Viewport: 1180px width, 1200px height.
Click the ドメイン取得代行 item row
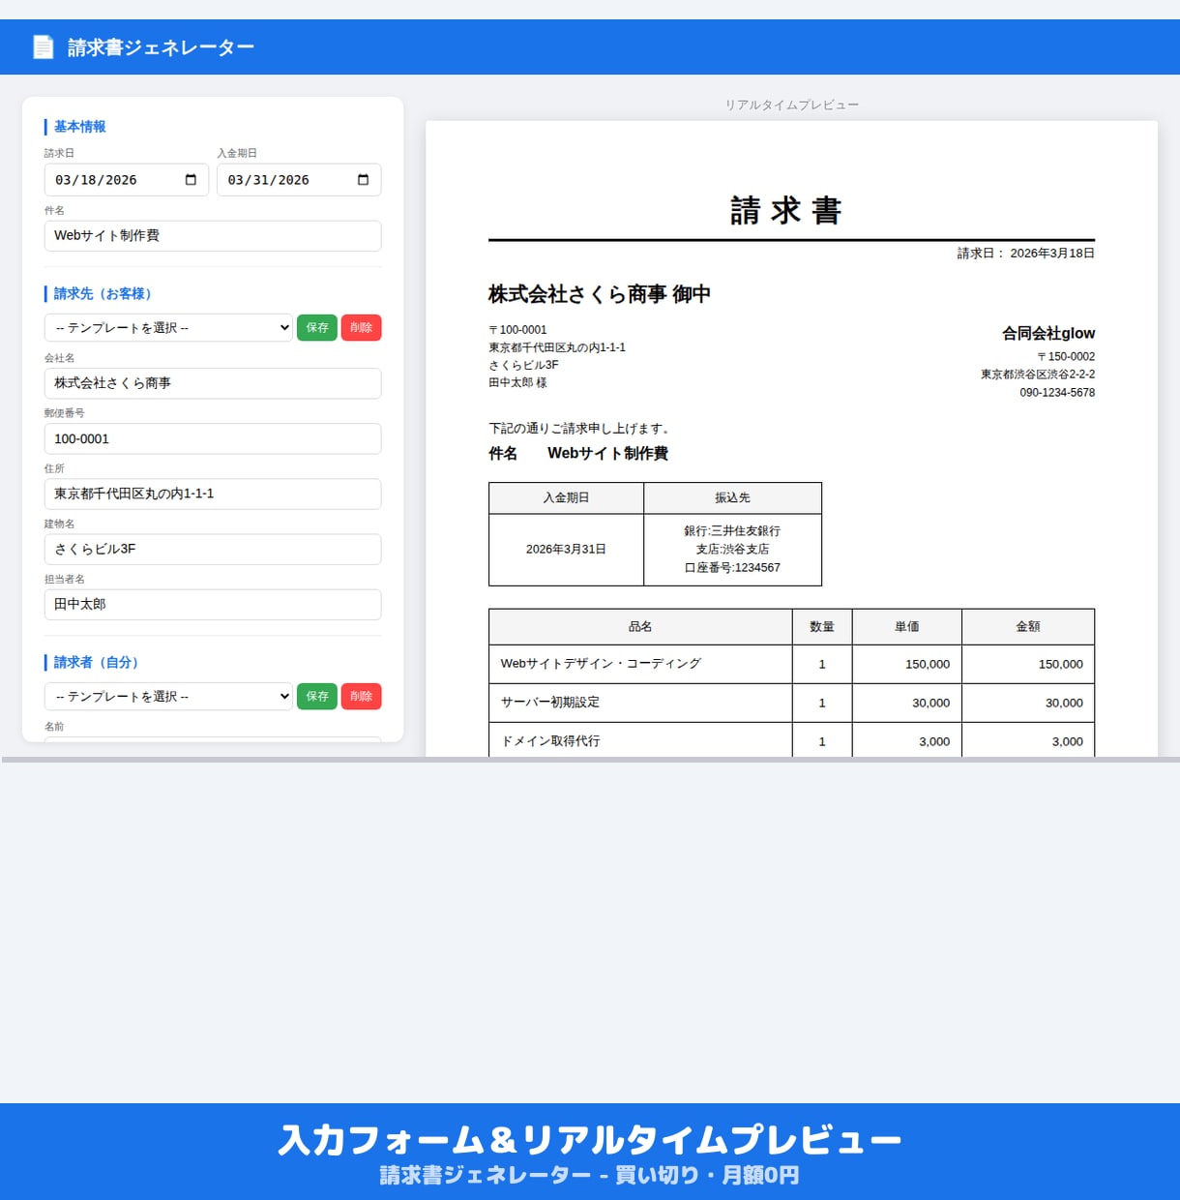click(791, 740)
